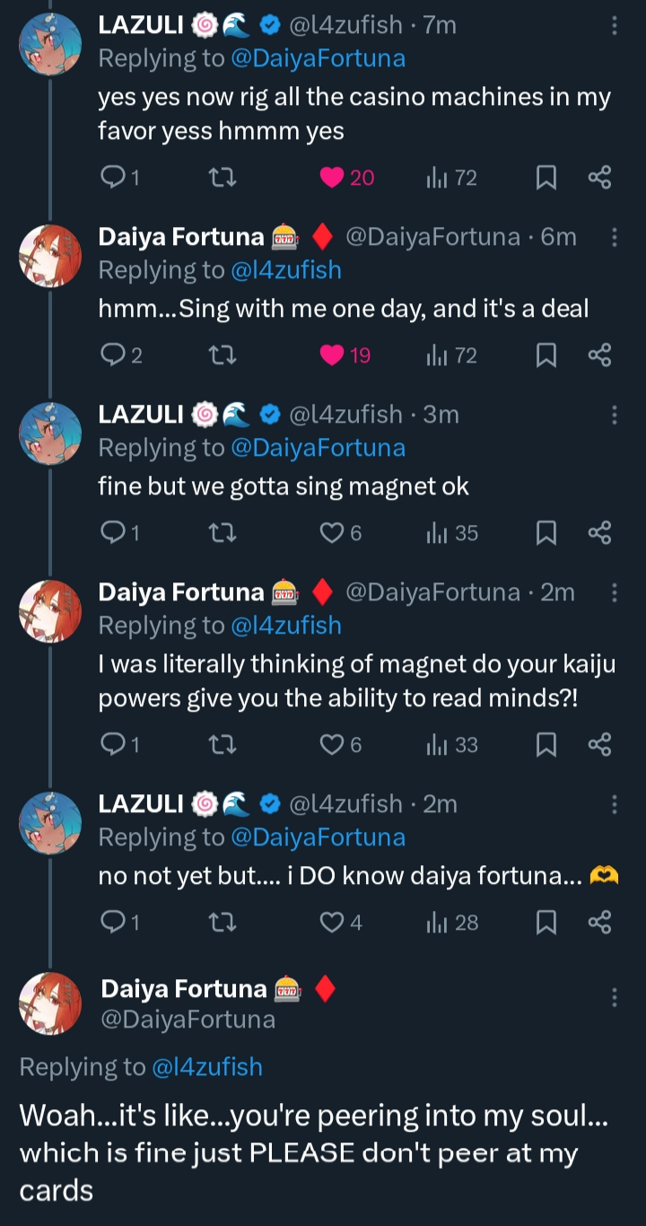The width and height of the screenshot is (646, 1226).
Task: Unlike the casino machines tweet with 20 likes
Action: pyautogui.click(x=332, y=178)
